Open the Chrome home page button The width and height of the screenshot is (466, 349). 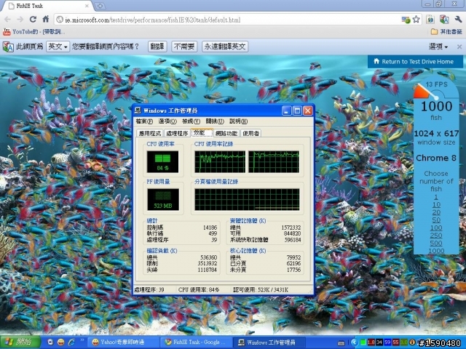46,20
